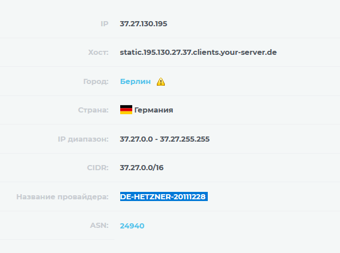Click the hostname static.195.130.27.37.clients.your-server.de

(198, 53)
